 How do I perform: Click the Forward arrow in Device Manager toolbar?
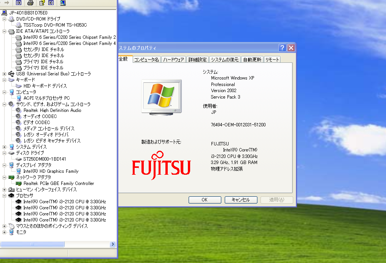click(7, 3)
